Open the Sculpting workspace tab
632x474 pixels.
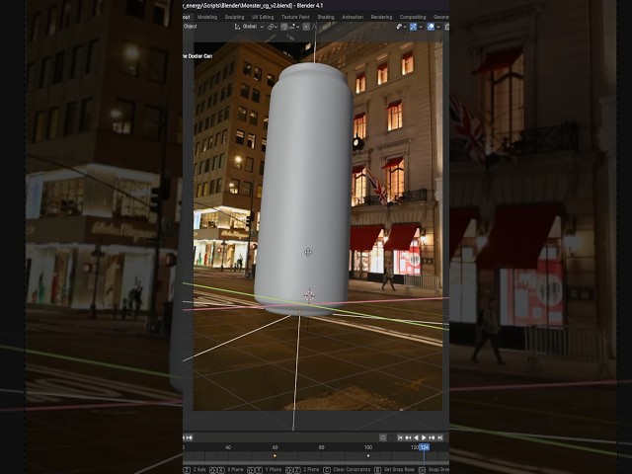click(235, 17)
